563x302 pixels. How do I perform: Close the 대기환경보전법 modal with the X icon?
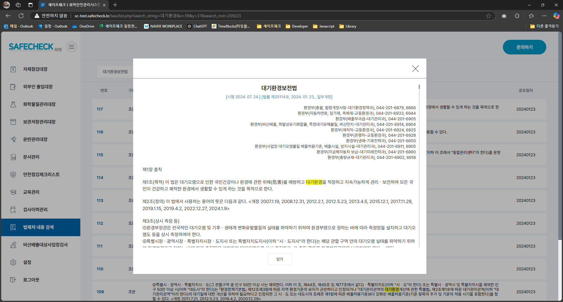[415, 68]
